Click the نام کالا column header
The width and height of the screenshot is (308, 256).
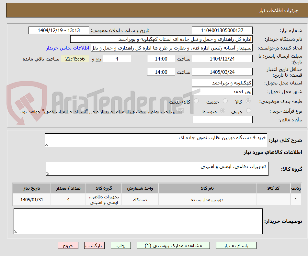[207, 188]
